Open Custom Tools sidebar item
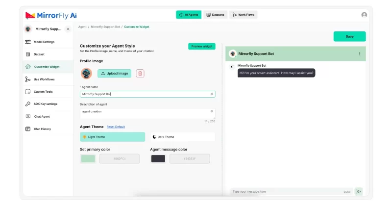392x205 pixels. [x=48, y=92]
